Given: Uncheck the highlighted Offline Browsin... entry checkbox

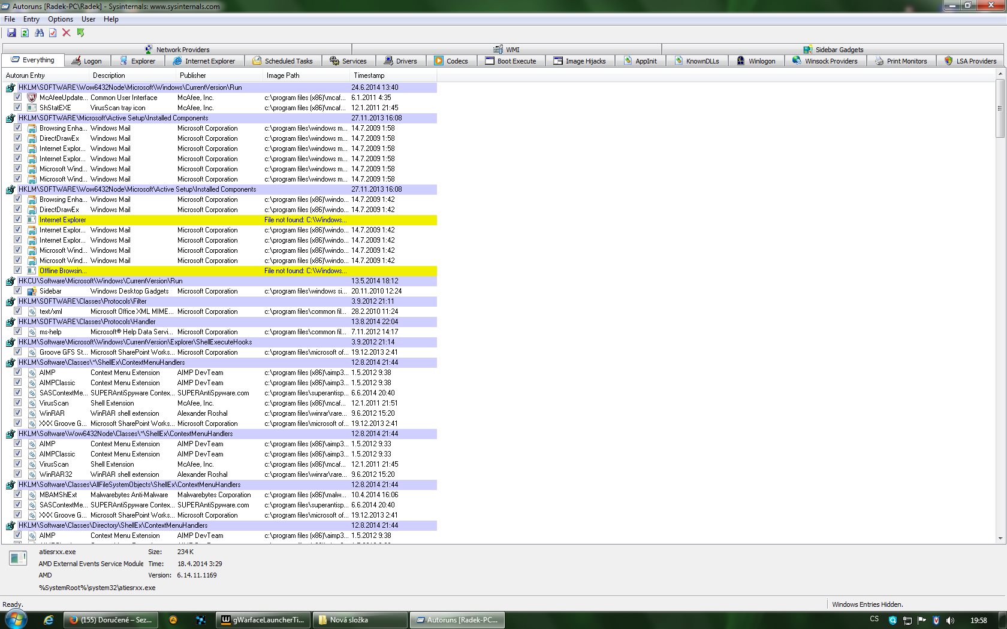Looking at the screenshot, I should 17,270.
